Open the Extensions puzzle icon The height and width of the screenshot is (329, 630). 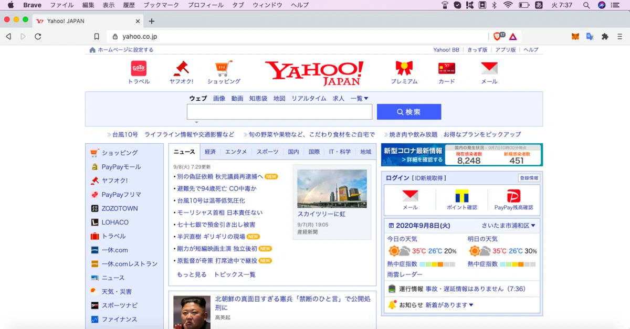point(605,37)
